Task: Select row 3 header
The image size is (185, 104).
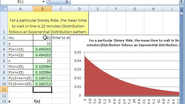Action: click(x=4, y=43)
